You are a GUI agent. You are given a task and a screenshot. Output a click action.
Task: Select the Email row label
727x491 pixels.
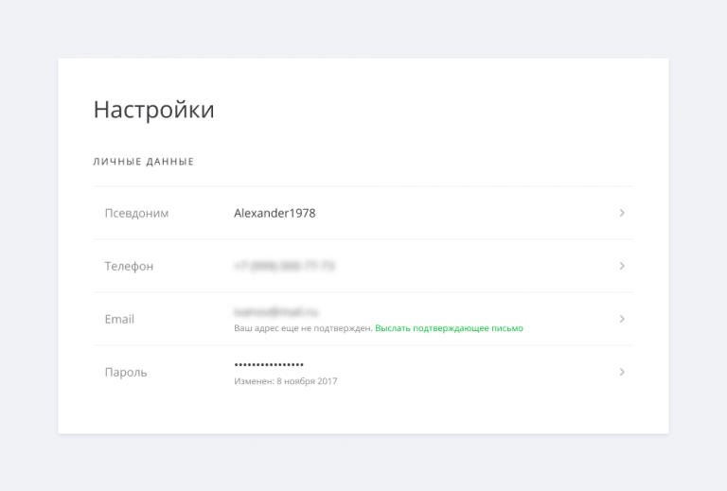(x=119, y=319)
